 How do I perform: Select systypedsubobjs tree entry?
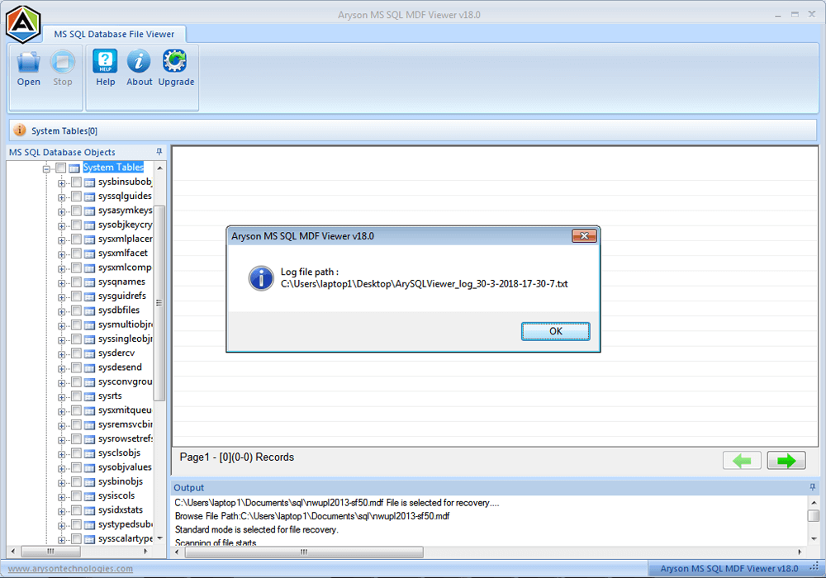pos(126,524)
